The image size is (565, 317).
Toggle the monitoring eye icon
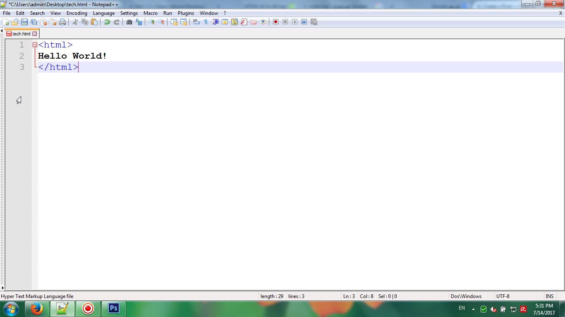(263, 22)
